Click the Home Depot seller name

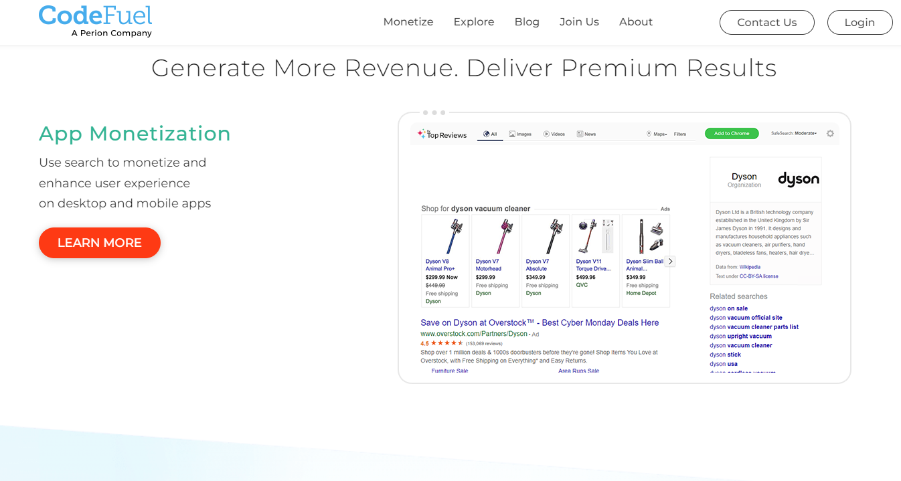[641, 293]
